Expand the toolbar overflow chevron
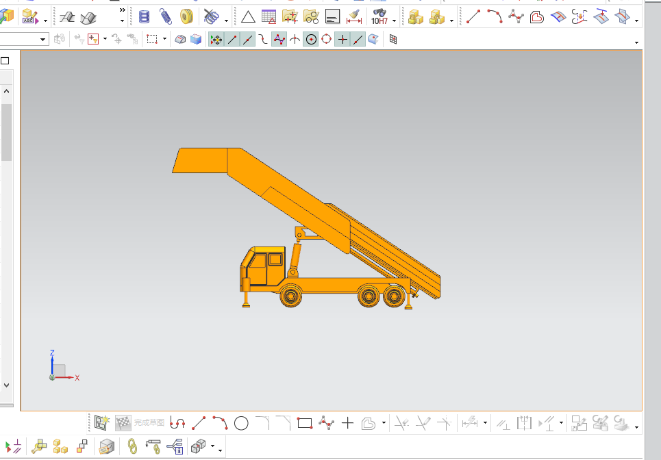The width and height of the screenshot is (661, 460). pyautogui.click(x=123, y=11)
